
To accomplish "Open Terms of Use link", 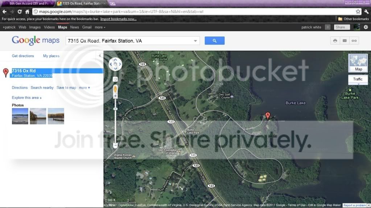I will [297, 205].
